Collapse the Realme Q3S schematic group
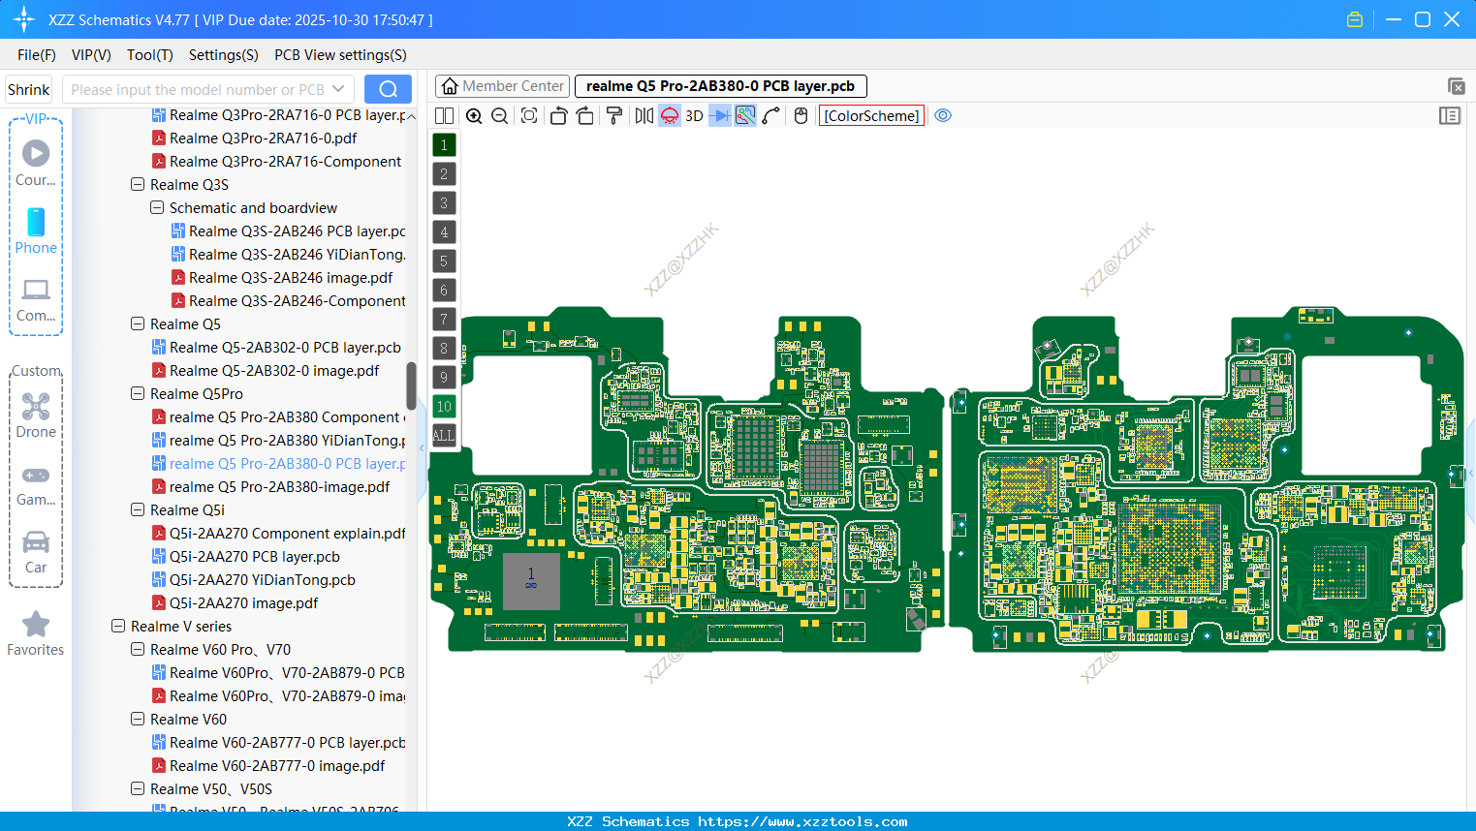 tap(137, 184)
